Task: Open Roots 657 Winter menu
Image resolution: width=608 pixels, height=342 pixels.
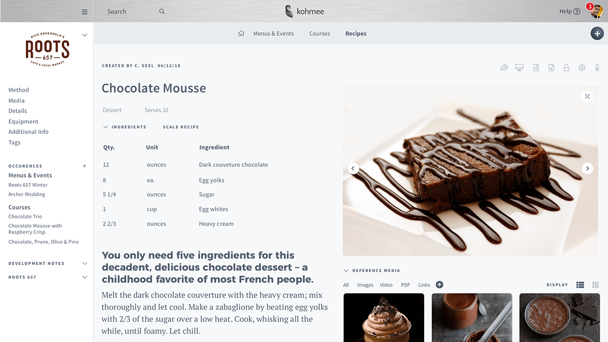Action: (28, 185)
